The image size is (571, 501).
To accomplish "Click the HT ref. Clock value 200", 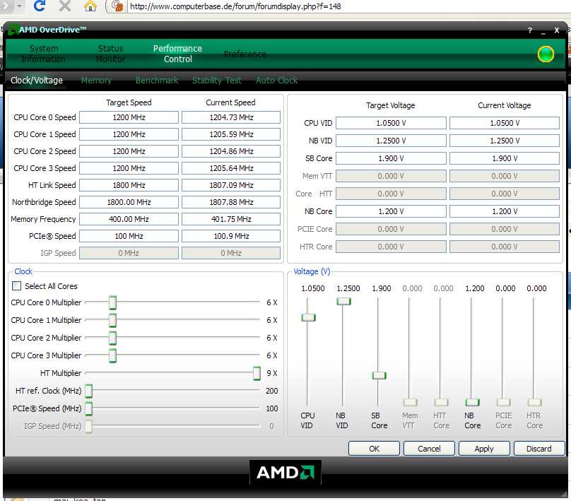I will click(271, 391).
